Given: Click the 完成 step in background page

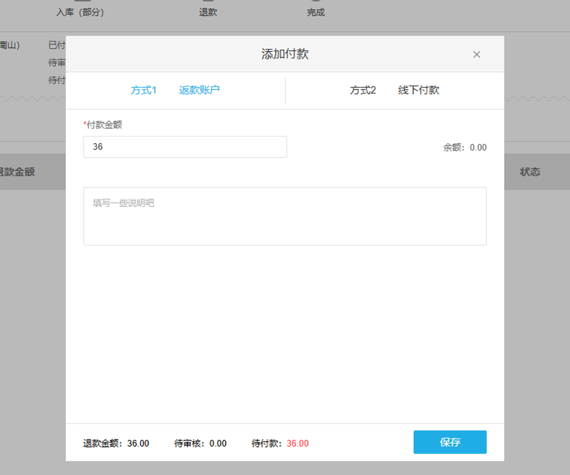Looking at the screenshot, I should tap(316, 12).
